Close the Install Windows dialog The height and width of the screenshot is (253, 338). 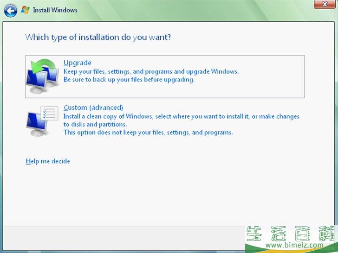tap(325, 4)
